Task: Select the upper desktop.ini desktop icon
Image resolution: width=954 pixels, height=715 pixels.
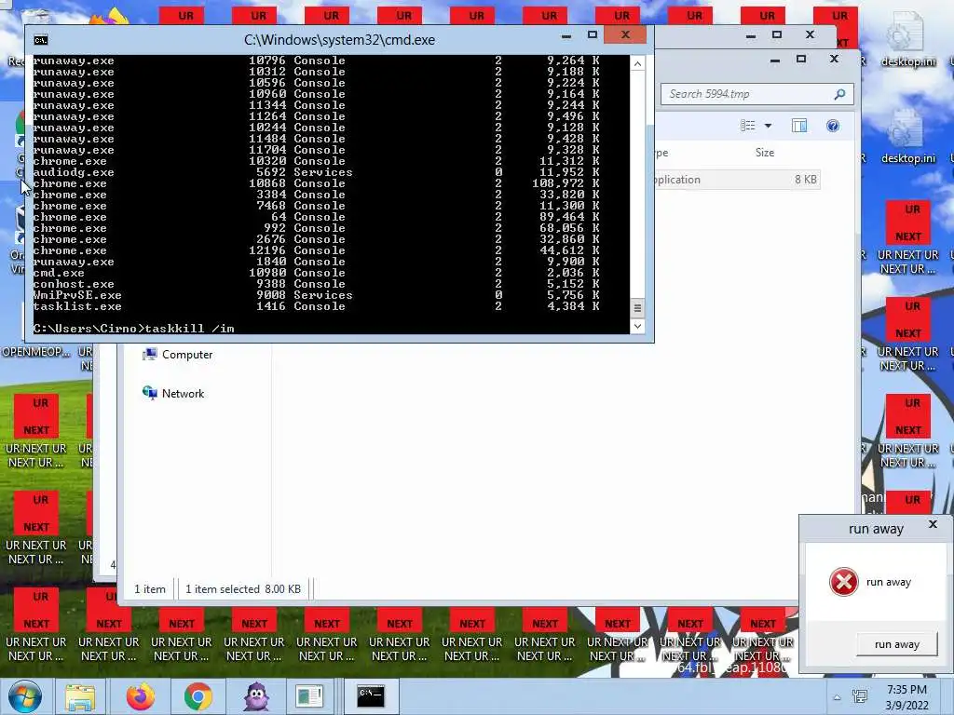Action: 907,39
